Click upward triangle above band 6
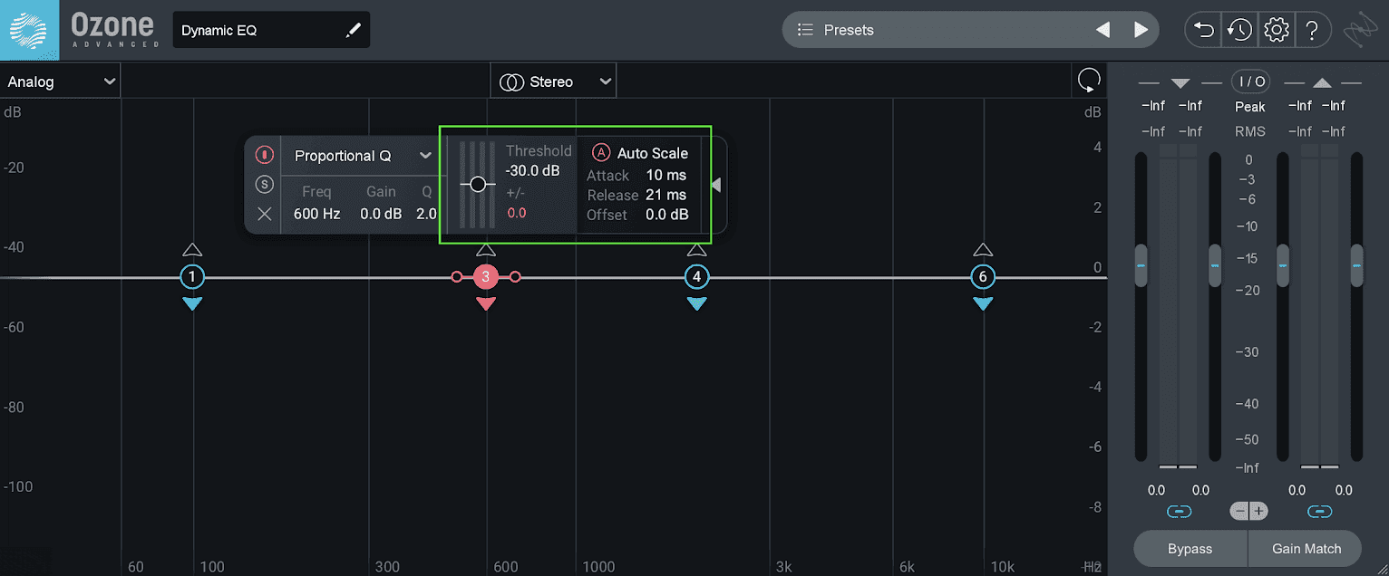This screenshot has width=1389, height=576. [x=983, y=250]
